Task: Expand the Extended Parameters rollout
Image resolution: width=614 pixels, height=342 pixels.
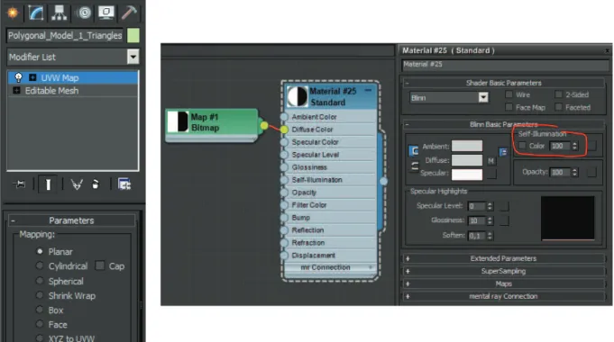Action: (x=504, y=258)
